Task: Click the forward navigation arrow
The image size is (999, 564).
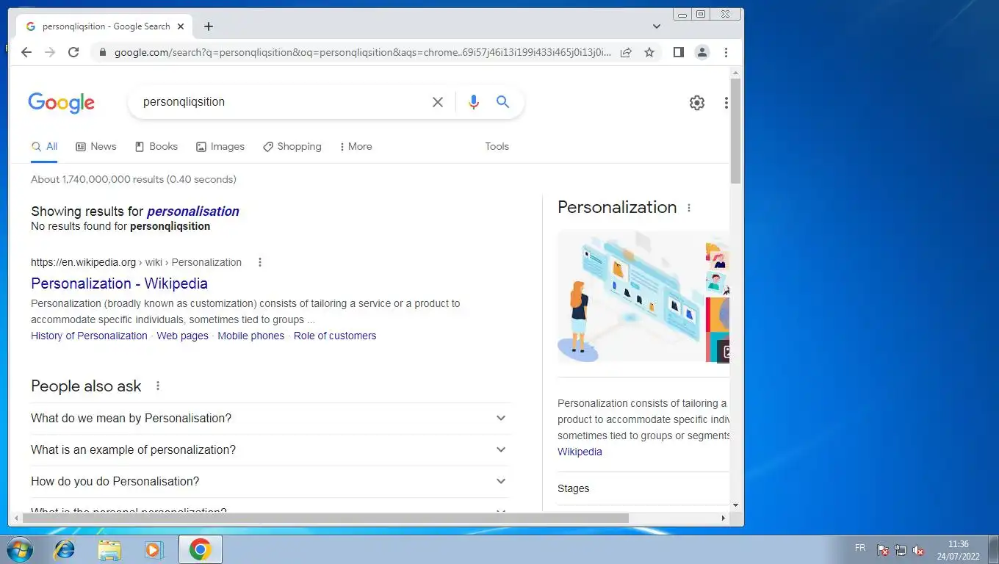Action: tap(50, 52)
